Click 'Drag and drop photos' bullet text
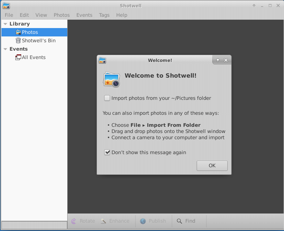Screen dimensions: 284x231 point(168,131)
